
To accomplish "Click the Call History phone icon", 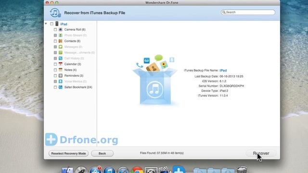I will coord(61,58).
